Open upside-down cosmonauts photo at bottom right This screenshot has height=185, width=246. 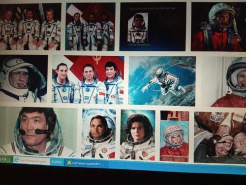[220, 138]
